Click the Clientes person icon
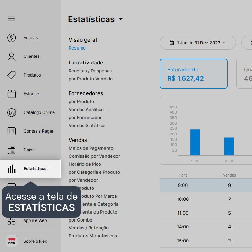 point(11,56)
